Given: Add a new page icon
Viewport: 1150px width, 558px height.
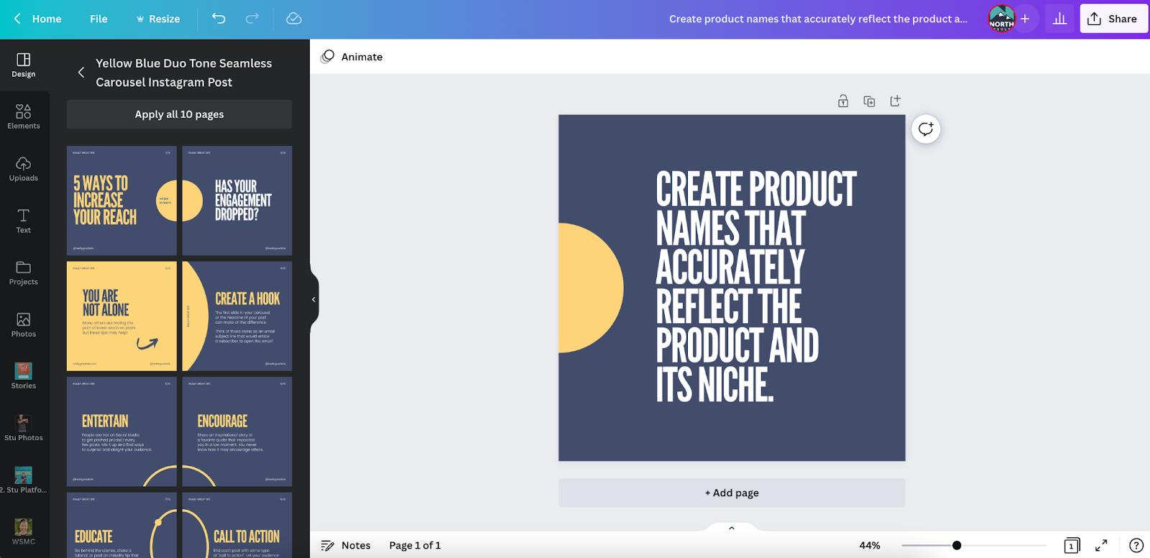Looking at the screenshot, I should 895,101.
